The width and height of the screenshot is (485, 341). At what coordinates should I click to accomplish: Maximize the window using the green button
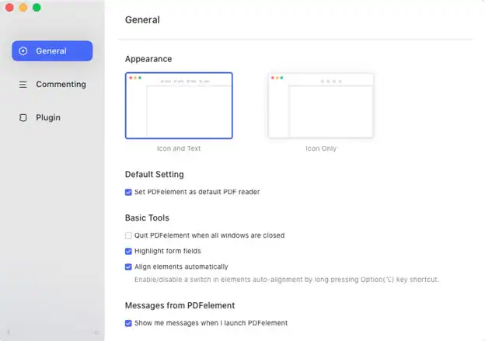click(x=37, y=8)
